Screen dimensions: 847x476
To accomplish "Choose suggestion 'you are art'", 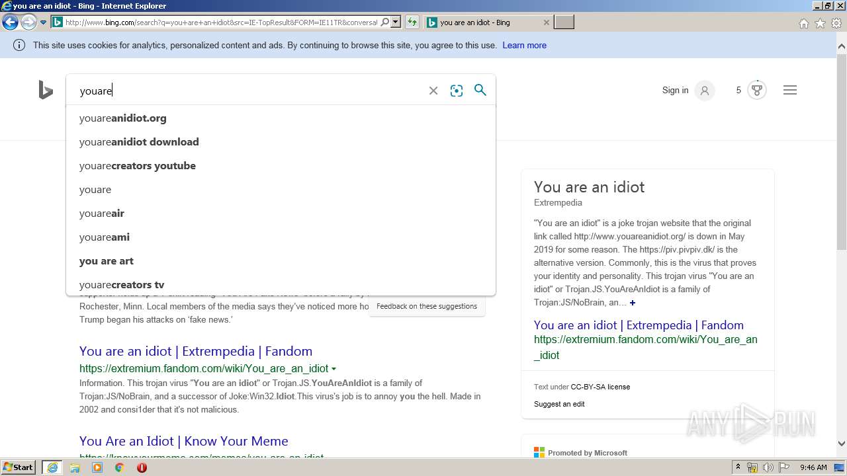I will 281,261.
